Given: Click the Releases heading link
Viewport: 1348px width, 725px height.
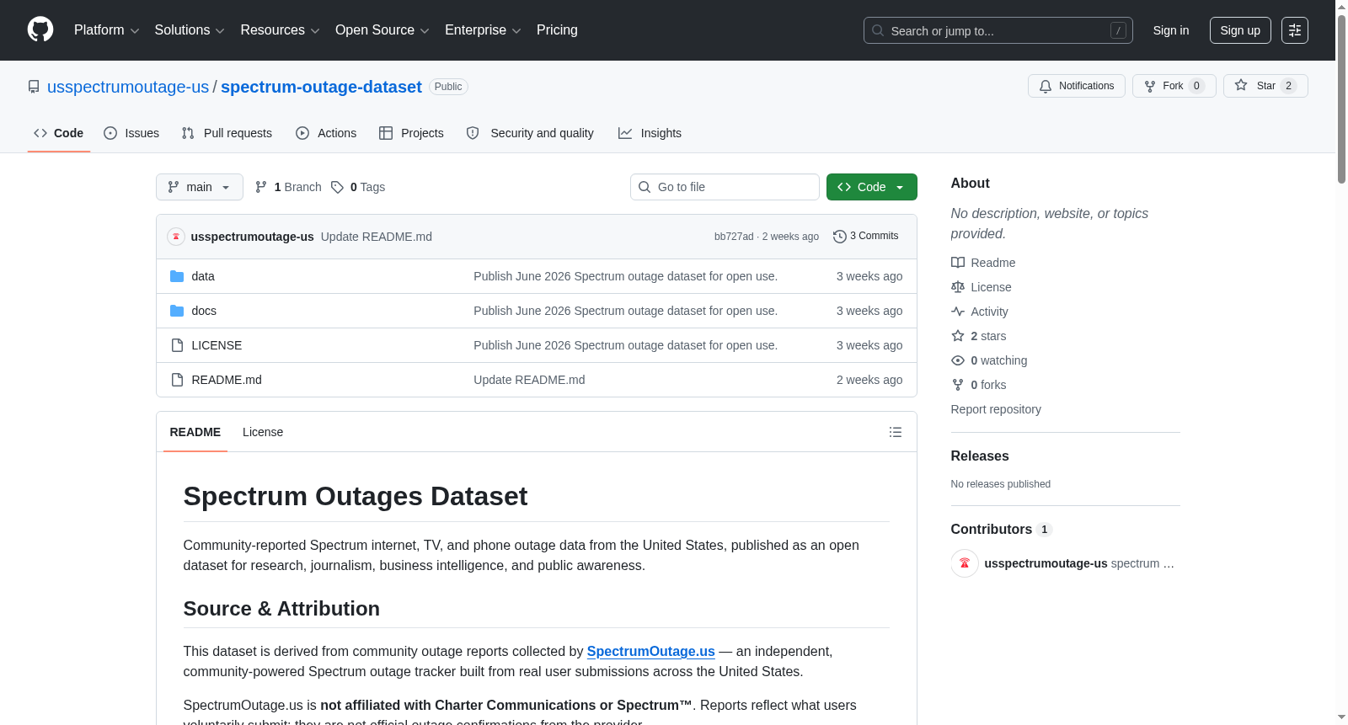Looking at the screenshot, I should coord(980,456).
